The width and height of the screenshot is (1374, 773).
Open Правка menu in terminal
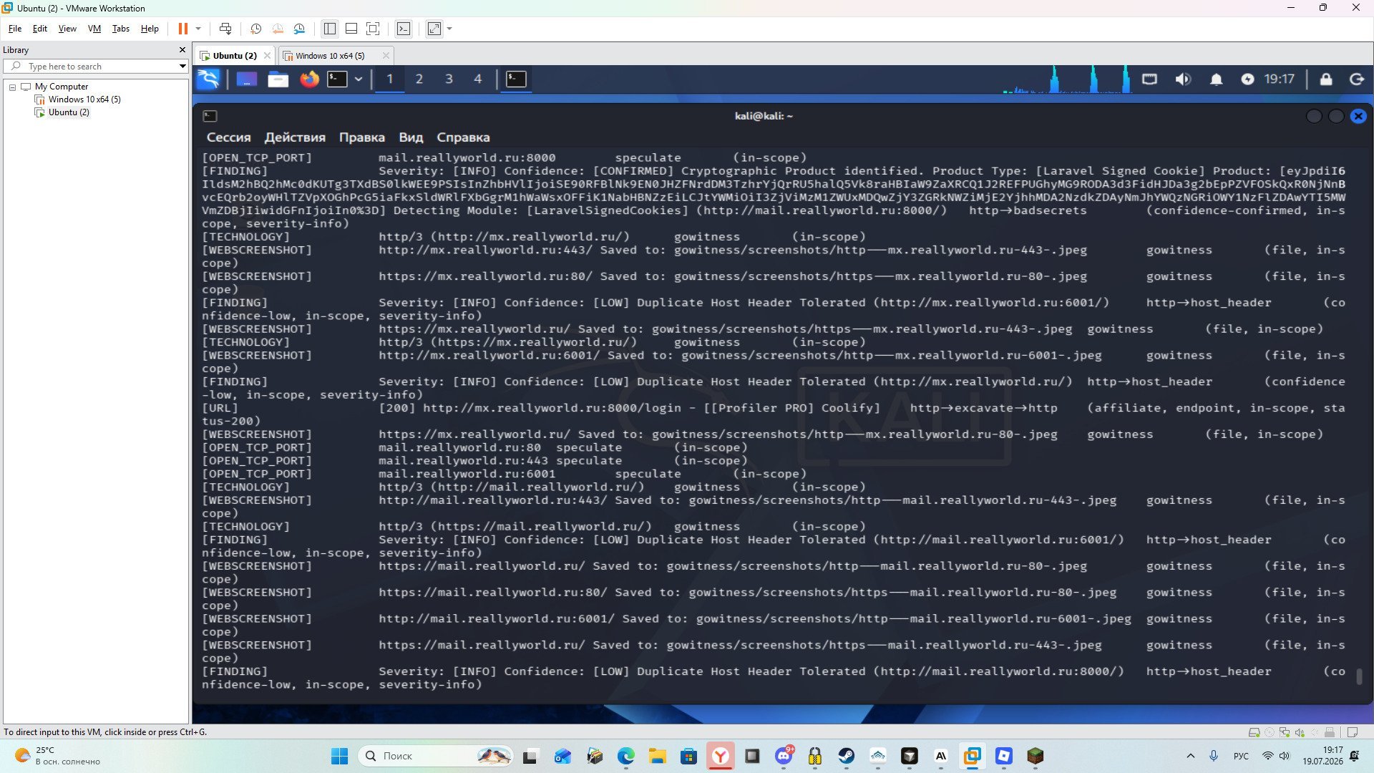pyautogui.click(x=362, y=137)
